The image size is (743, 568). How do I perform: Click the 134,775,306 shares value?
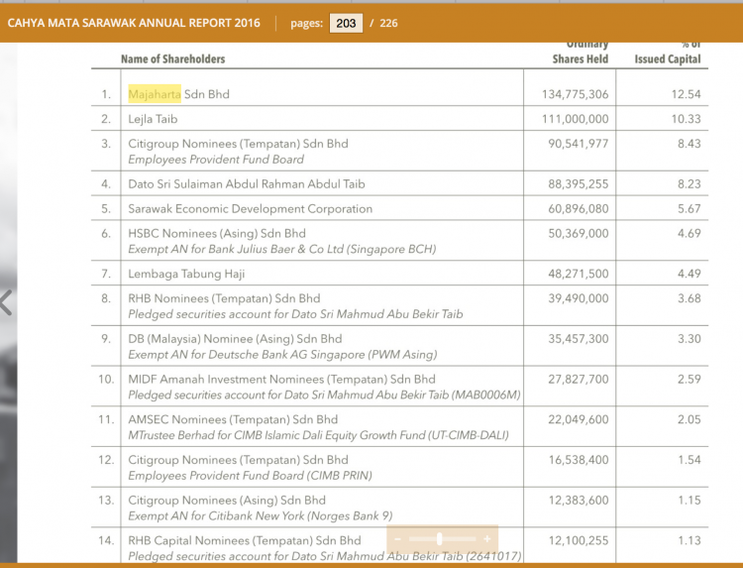[575, 94]
